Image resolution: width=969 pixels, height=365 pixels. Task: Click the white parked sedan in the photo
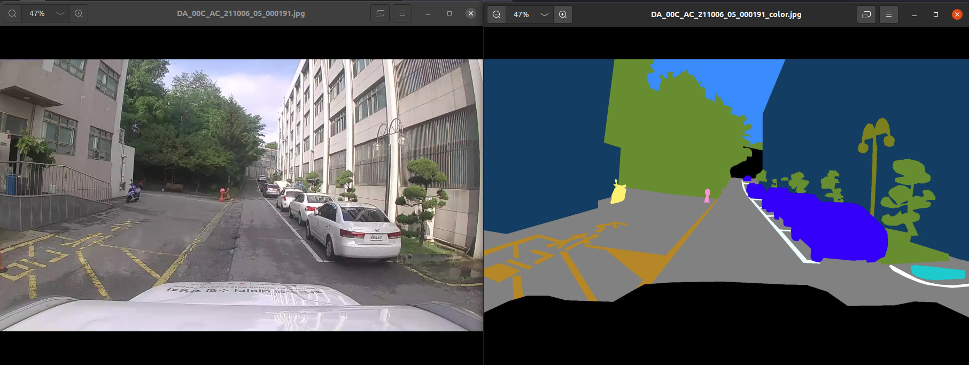click(x=355, y=230)
